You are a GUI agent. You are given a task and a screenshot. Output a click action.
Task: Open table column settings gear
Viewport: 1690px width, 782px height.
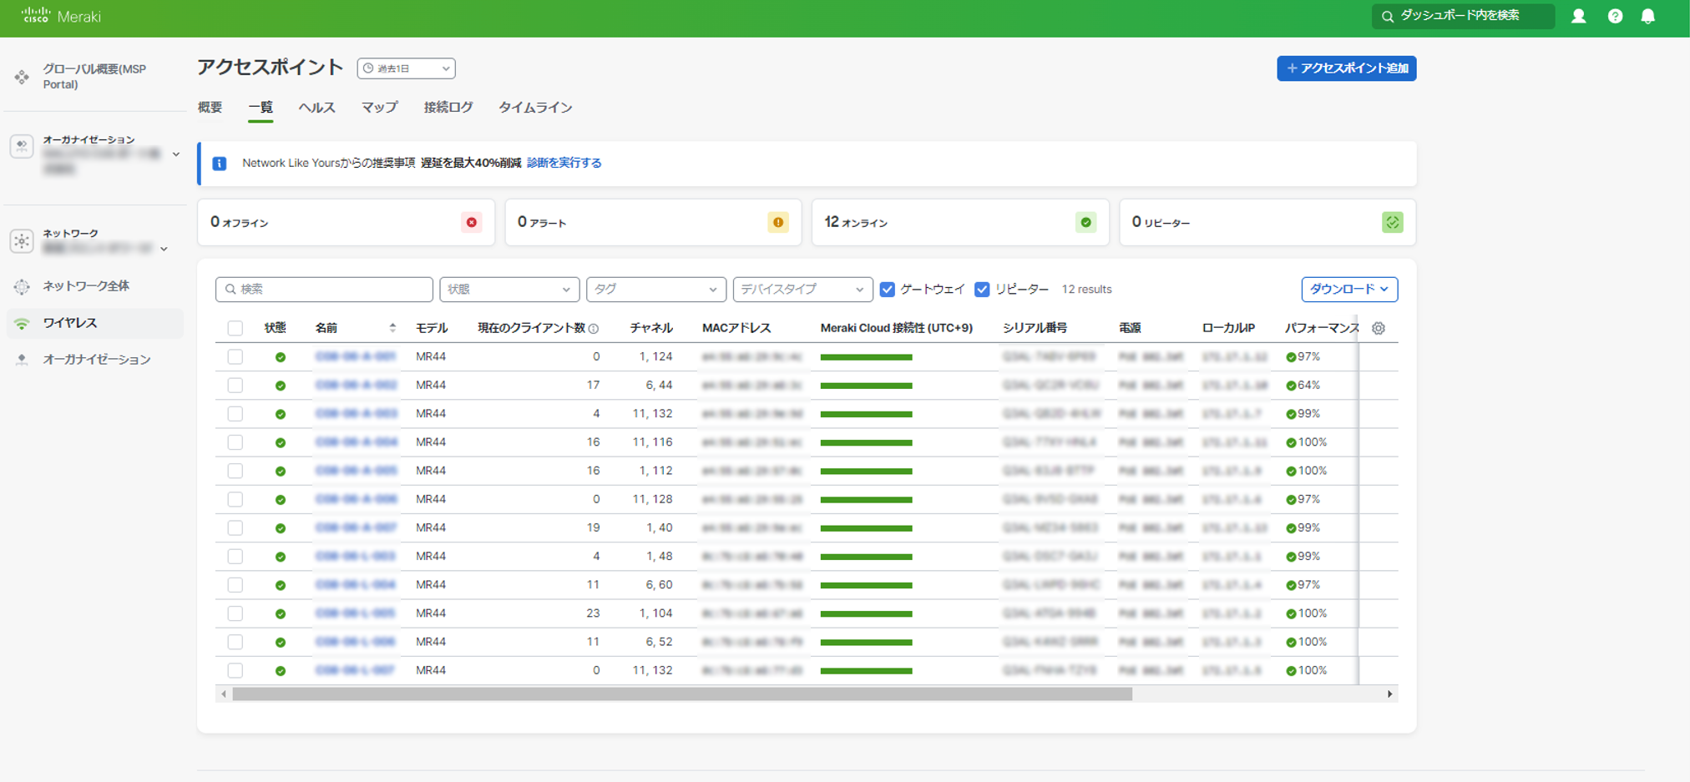[1379, 328]
